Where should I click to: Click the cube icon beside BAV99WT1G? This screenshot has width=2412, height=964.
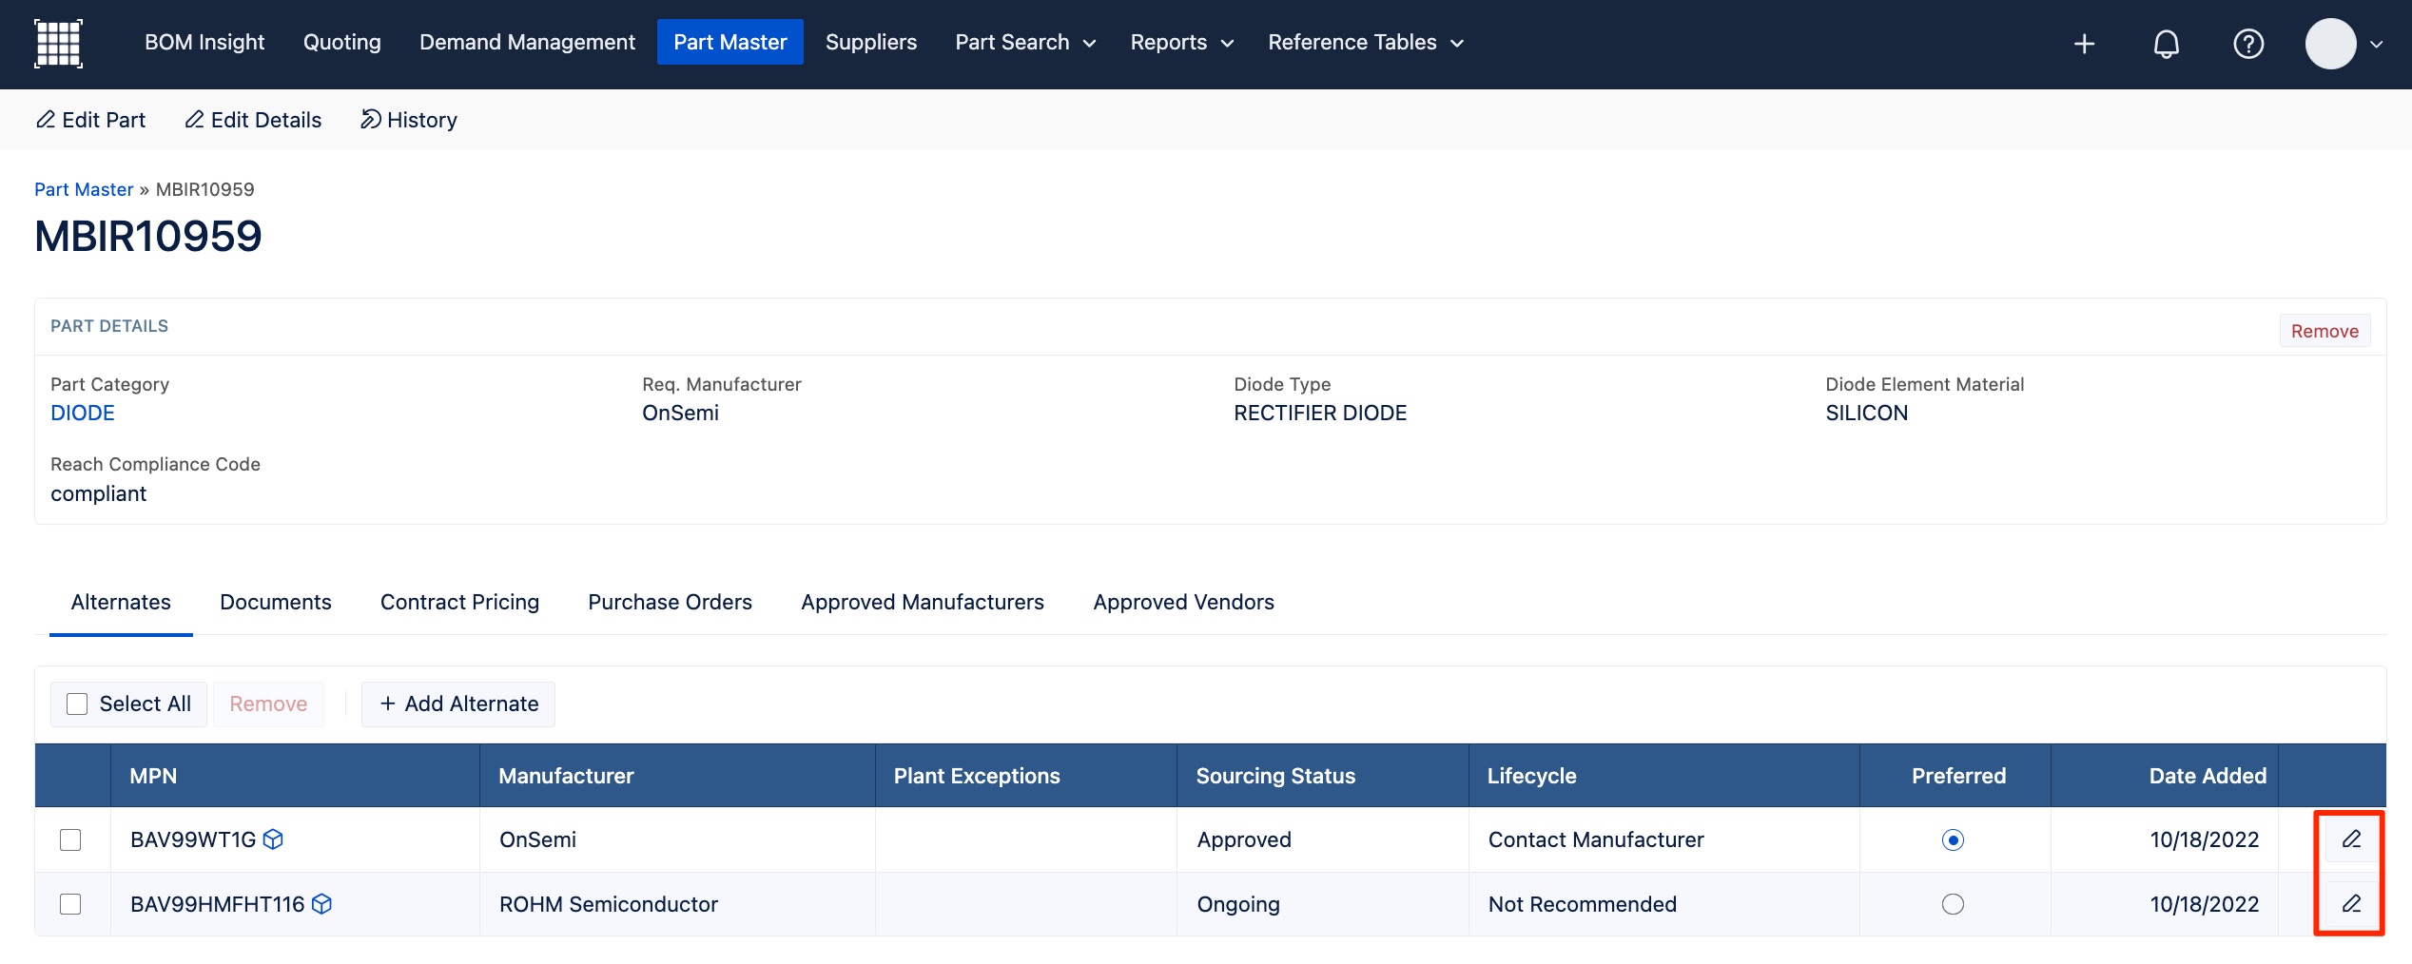coord(273,839)
